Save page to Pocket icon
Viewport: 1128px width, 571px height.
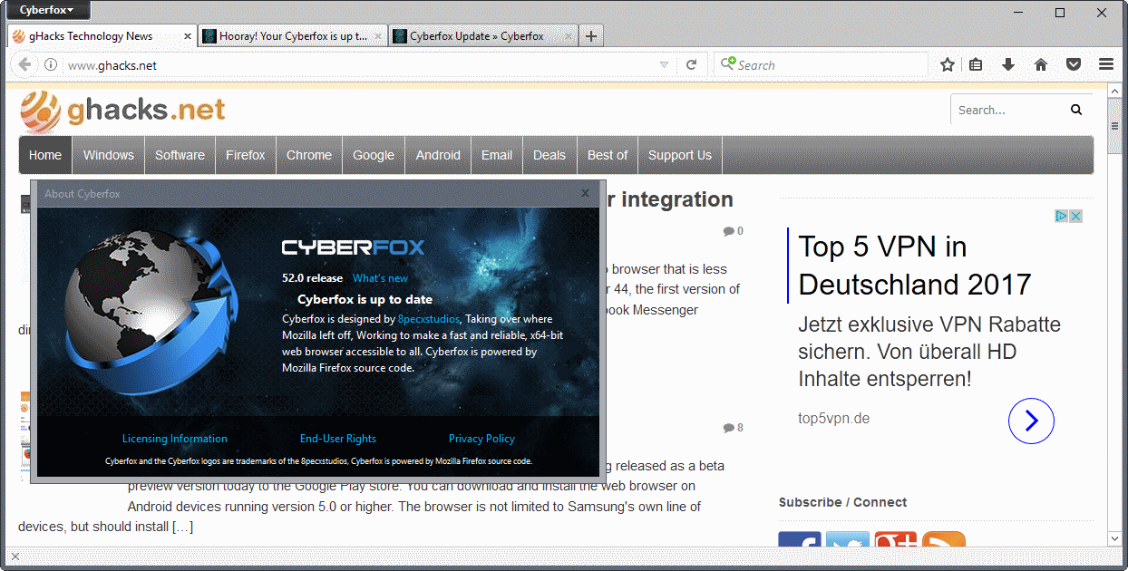1074,65
